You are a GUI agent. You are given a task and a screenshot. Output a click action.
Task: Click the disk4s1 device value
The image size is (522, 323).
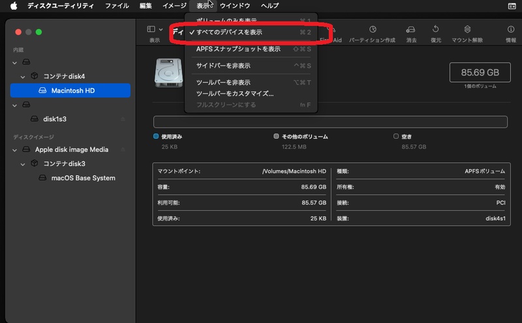(x=495, y=218)
